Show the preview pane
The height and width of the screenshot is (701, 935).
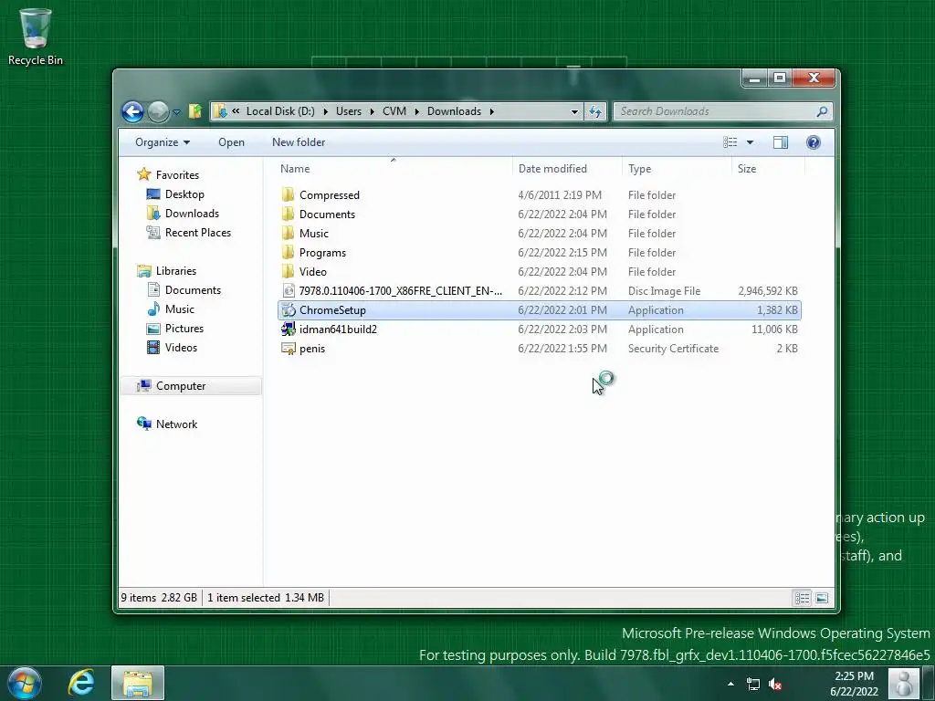tap(781, 142)
